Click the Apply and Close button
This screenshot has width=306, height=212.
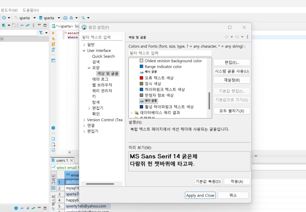tap(200, 195)
